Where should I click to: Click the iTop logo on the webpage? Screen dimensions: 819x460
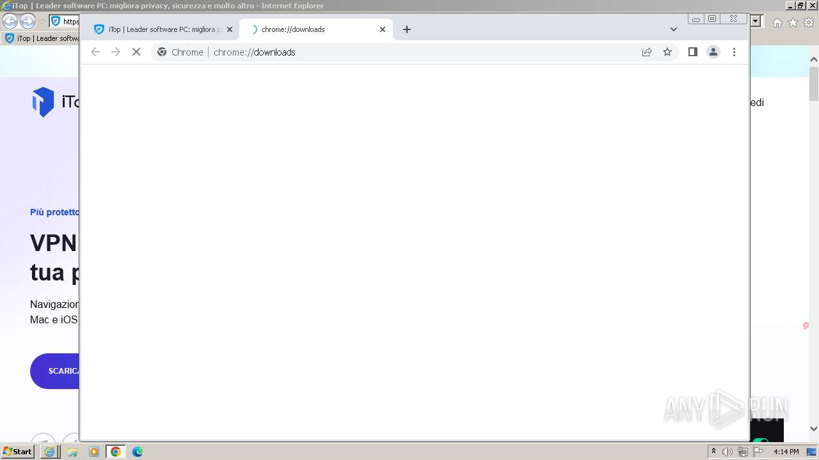[x=56, y=102]
